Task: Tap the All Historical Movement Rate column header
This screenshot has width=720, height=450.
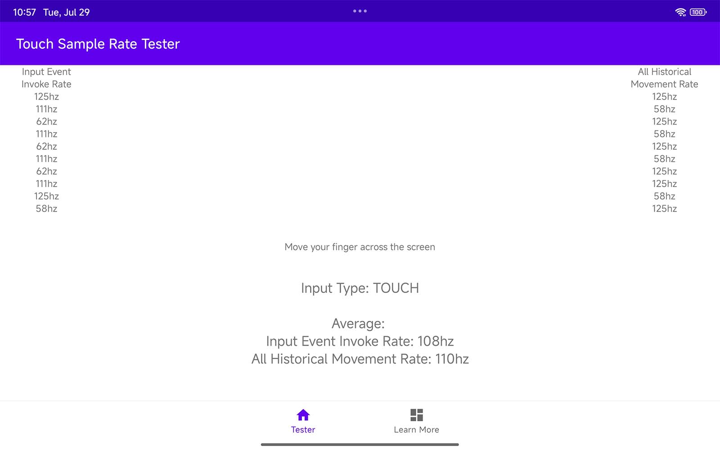Action: click(x=664, y=78)
